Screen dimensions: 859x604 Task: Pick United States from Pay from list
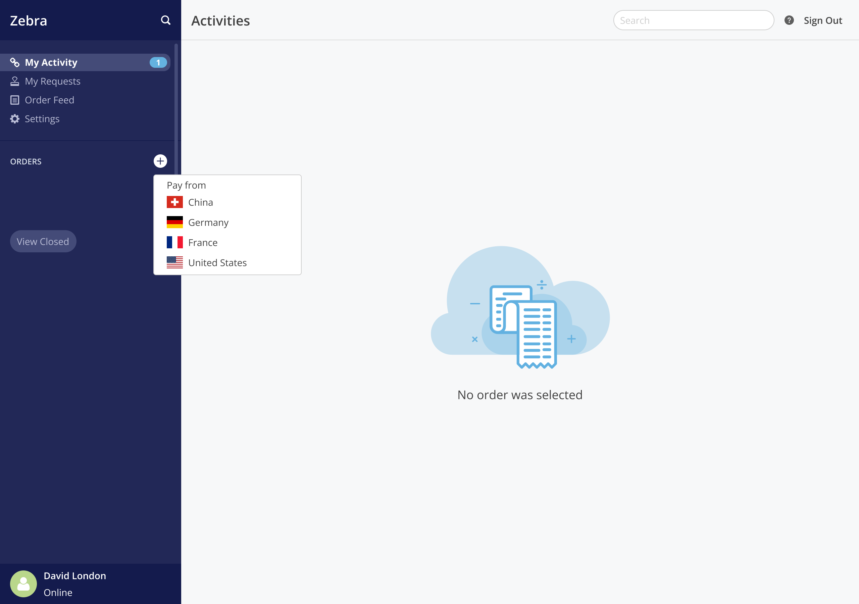217,263
